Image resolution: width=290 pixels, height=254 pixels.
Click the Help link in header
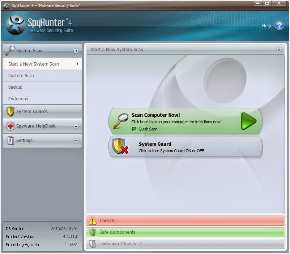pos(266,26)
